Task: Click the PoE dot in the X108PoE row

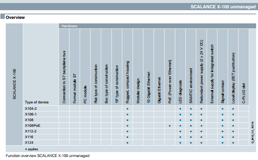Action: pos(170,126)
